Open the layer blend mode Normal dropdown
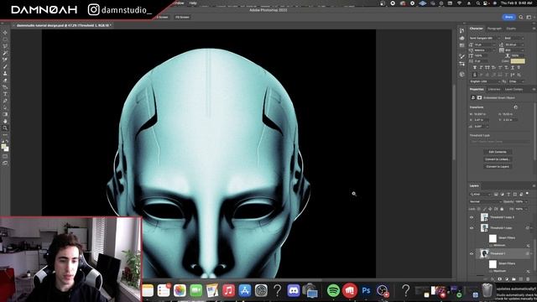 (x=486, y=201)
